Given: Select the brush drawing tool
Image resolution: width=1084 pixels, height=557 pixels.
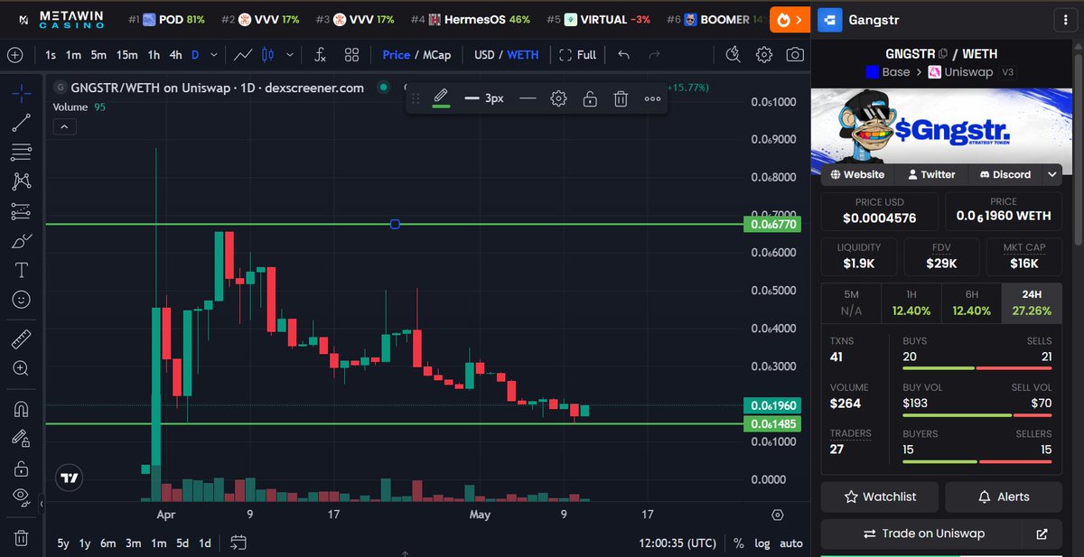Looking at the screenshot, I should 22,241.
